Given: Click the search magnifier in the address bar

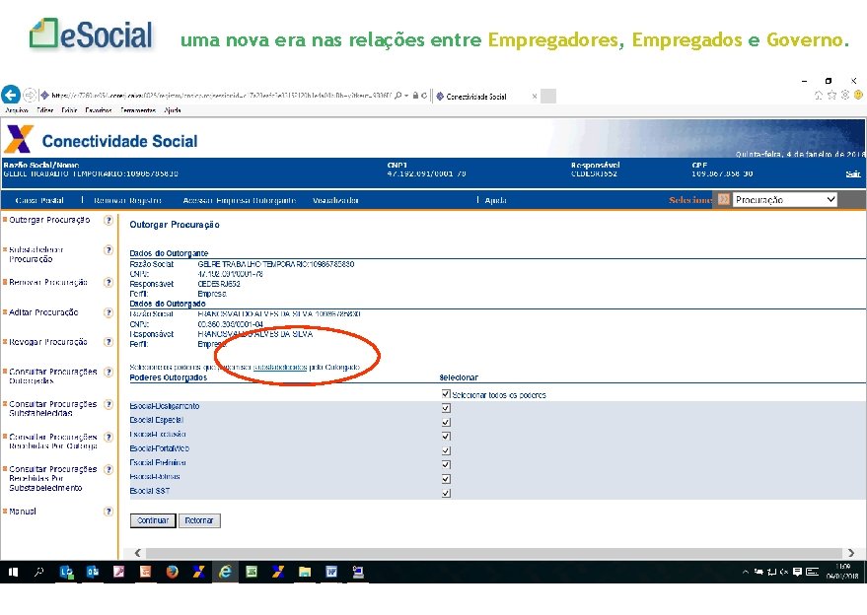Looking at the screenshot, I should [398, 96].
